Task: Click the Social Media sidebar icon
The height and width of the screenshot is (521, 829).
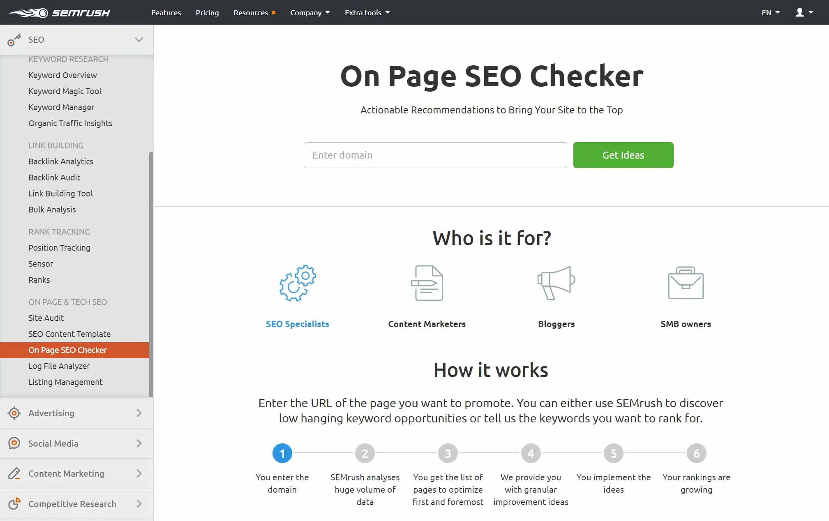Action: [14, 443]
